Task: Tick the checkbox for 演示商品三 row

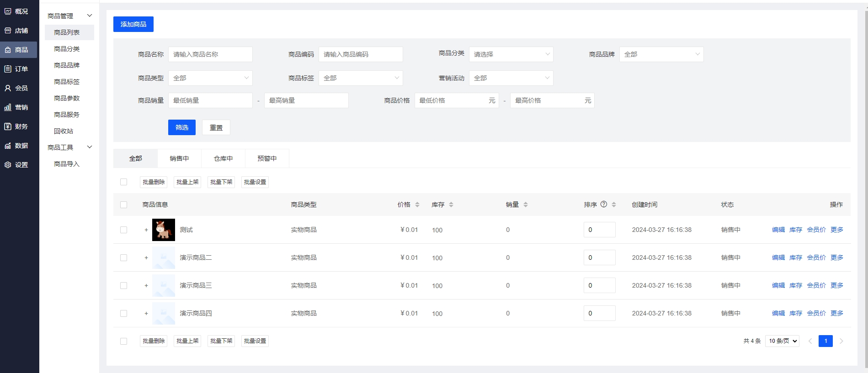Action: click(x=123, y=285)
